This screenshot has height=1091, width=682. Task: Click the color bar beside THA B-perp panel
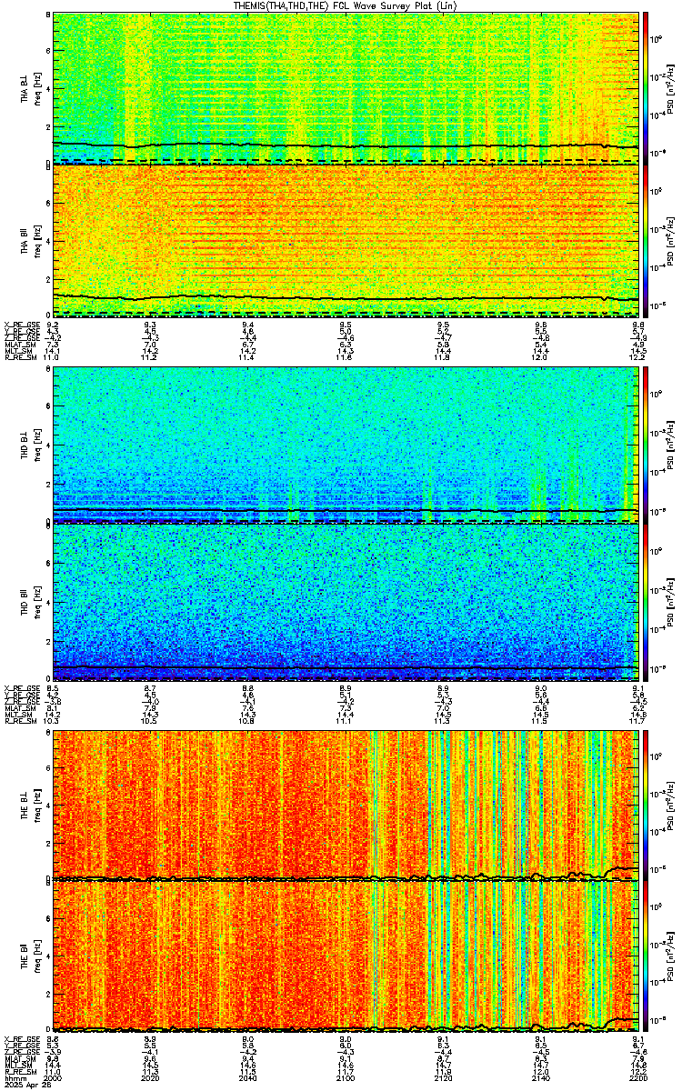coord(646,87)
